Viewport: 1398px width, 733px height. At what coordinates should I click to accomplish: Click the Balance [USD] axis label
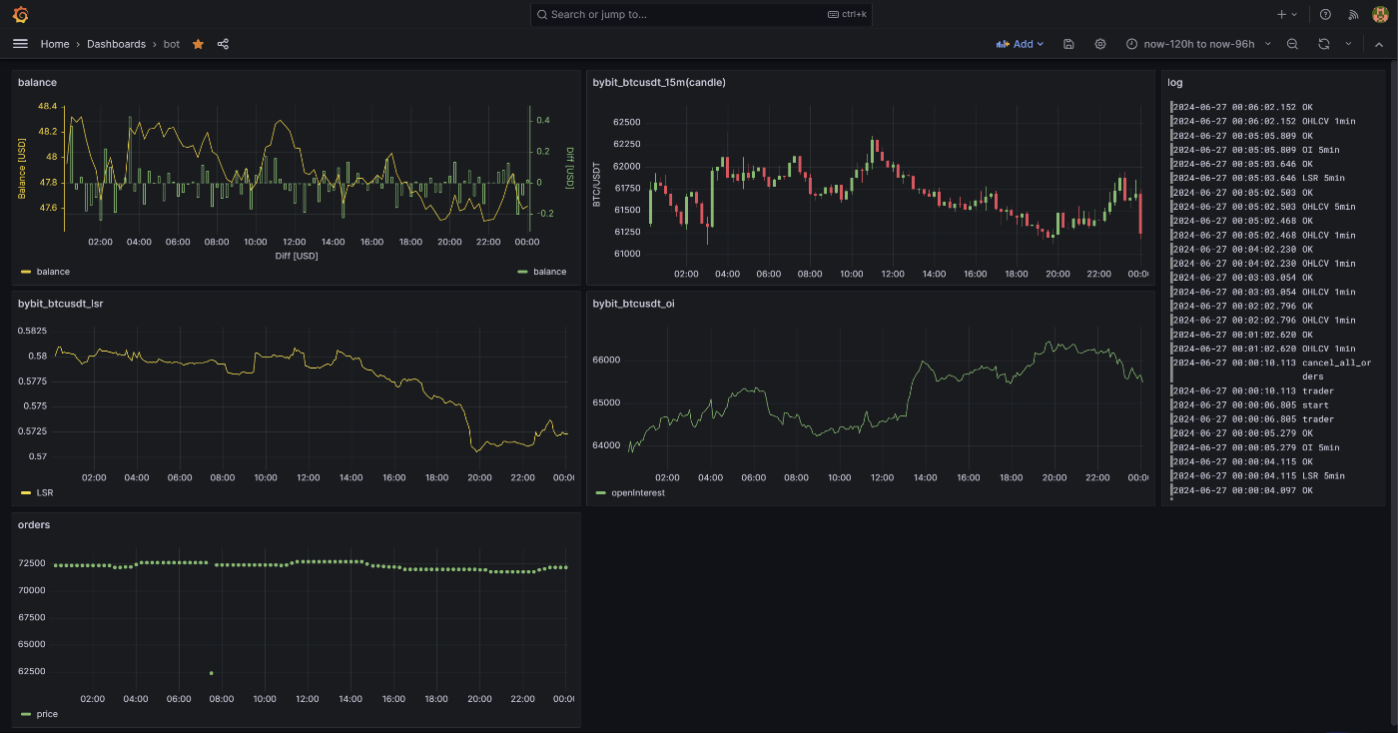click(22, 168)
